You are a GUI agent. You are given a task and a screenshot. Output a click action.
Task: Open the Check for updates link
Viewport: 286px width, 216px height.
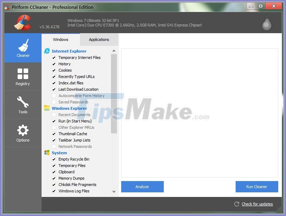pos(257,204)
